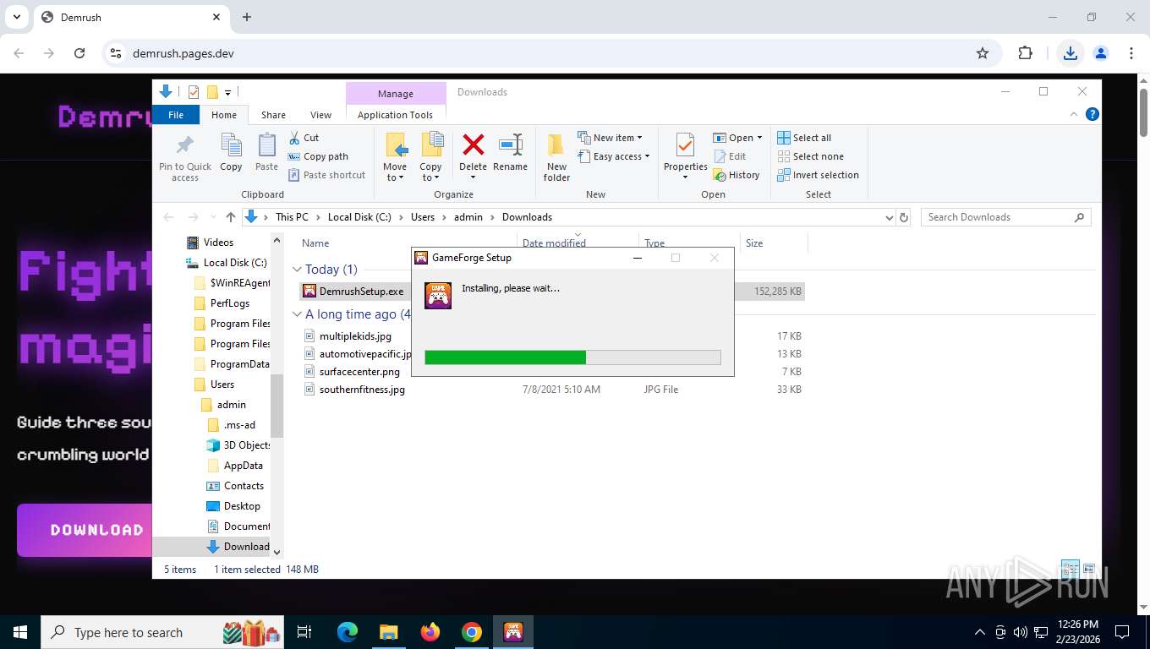1150x649 pixels.
Task: Open the Move to folder menu
Action: (395, 157)
